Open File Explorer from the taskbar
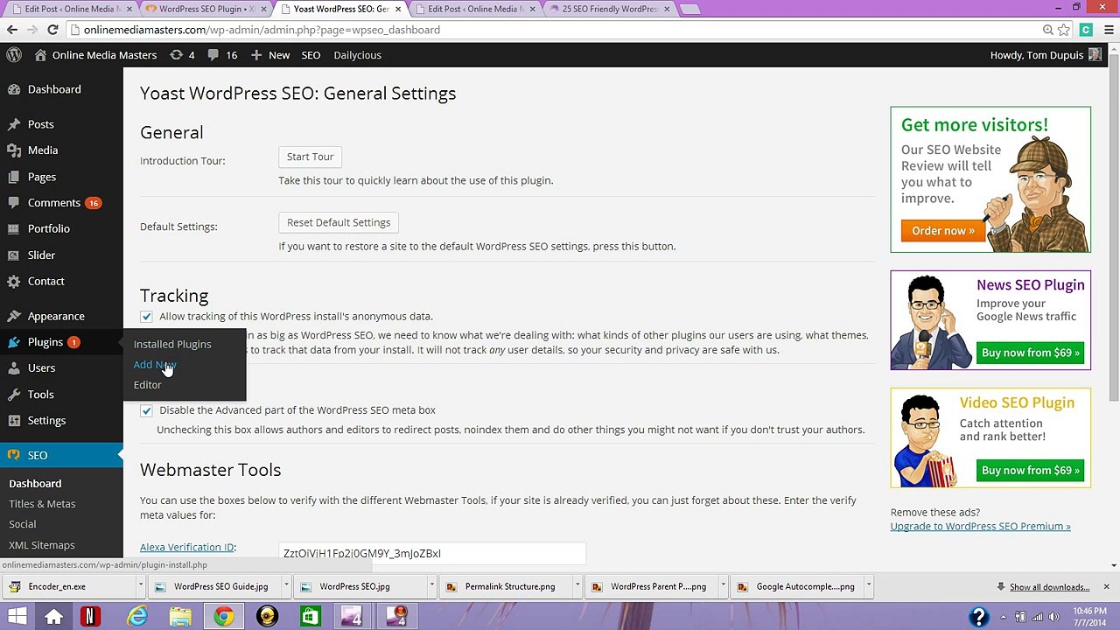Screen dimensions: 1120x630 click(x=180, y=617)
